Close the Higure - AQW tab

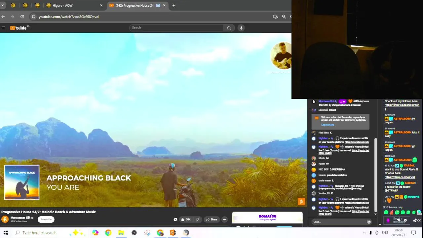(x=101, y=5)
